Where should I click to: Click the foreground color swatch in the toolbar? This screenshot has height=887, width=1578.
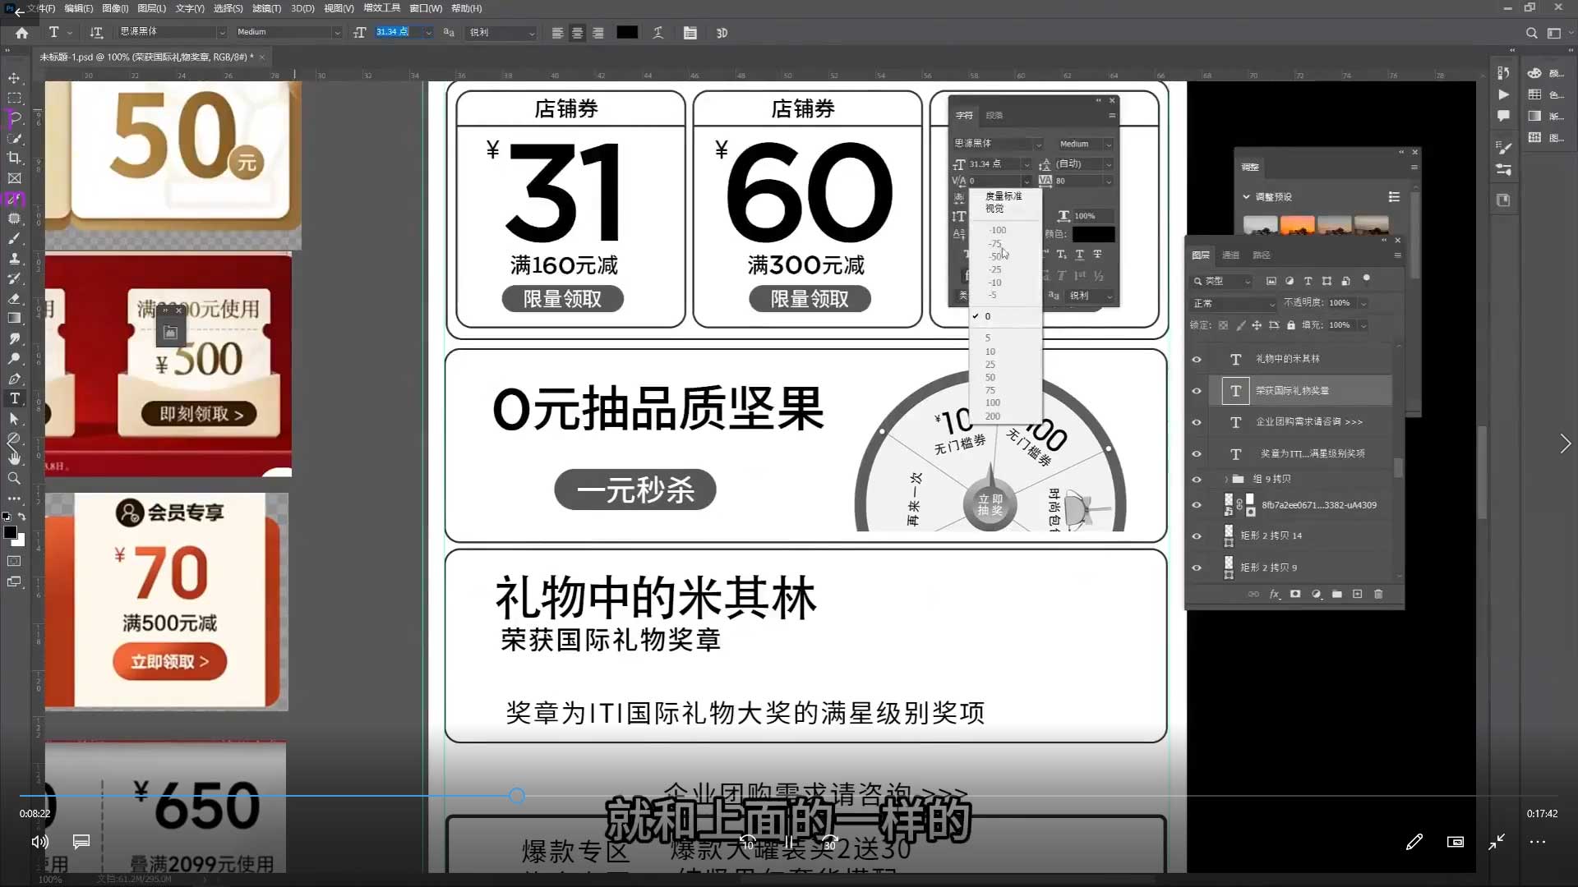coord(10,532)
